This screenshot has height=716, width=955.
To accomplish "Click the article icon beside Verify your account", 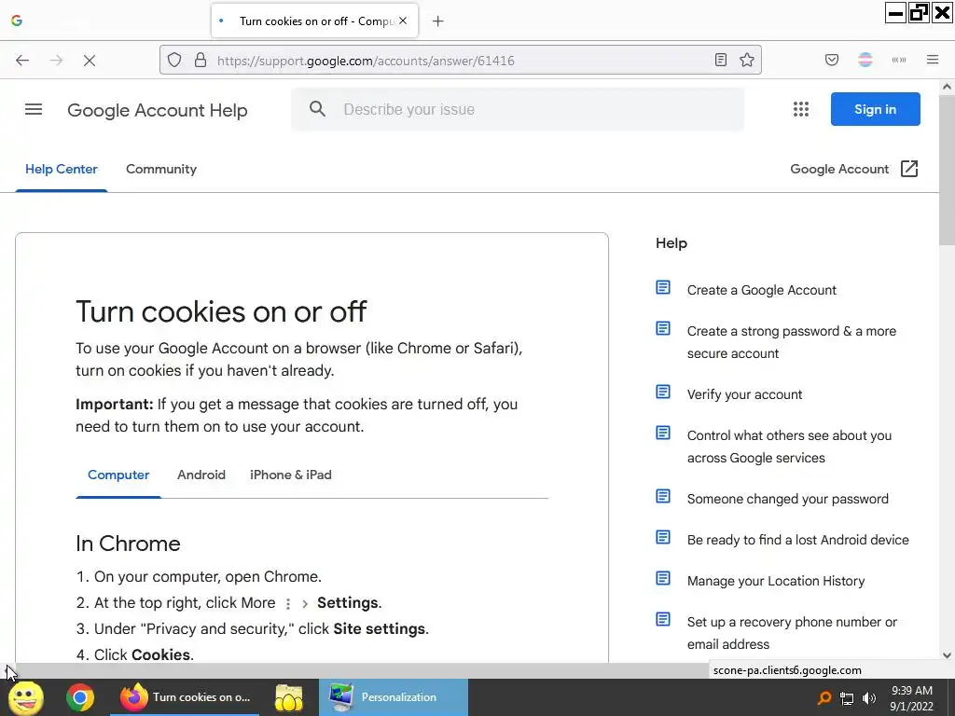I will 663,392.
